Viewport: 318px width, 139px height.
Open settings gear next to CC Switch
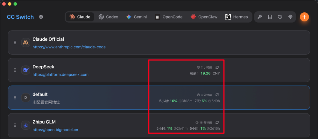[41, 17]
